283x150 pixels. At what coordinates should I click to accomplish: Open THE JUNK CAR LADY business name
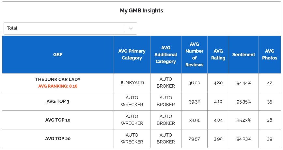58,79
